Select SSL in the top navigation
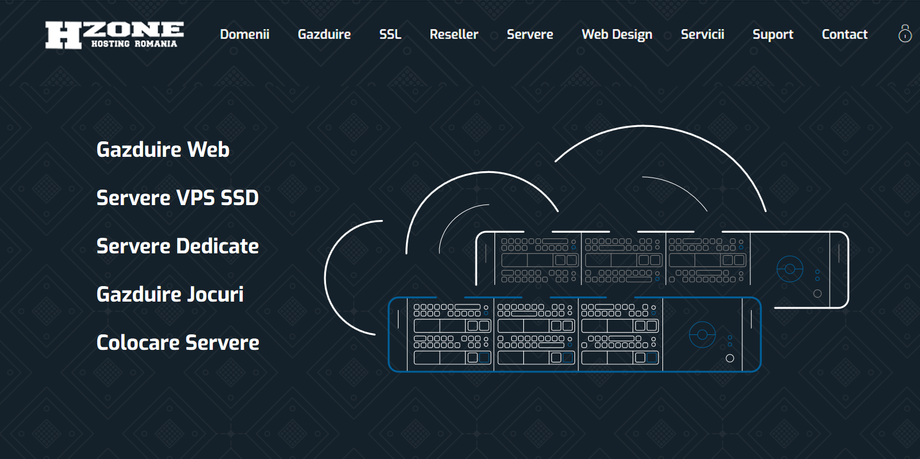This screenshot has height=459, width=920. coord(390,34)
